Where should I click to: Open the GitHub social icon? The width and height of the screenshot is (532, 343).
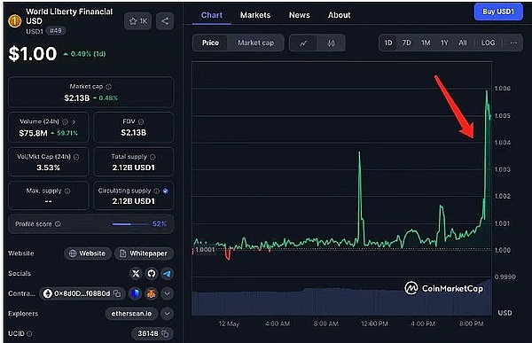pos(152,274)
